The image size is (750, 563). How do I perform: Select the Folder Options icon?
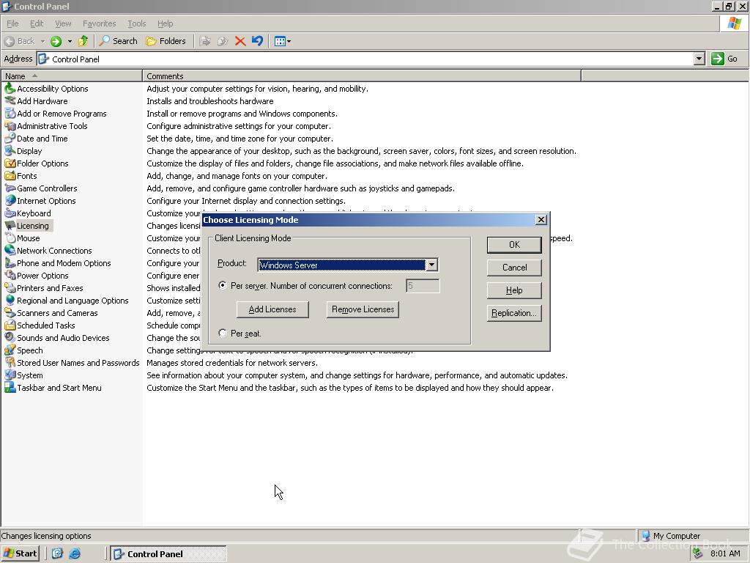pyautogui.click(x=10, y=163)
